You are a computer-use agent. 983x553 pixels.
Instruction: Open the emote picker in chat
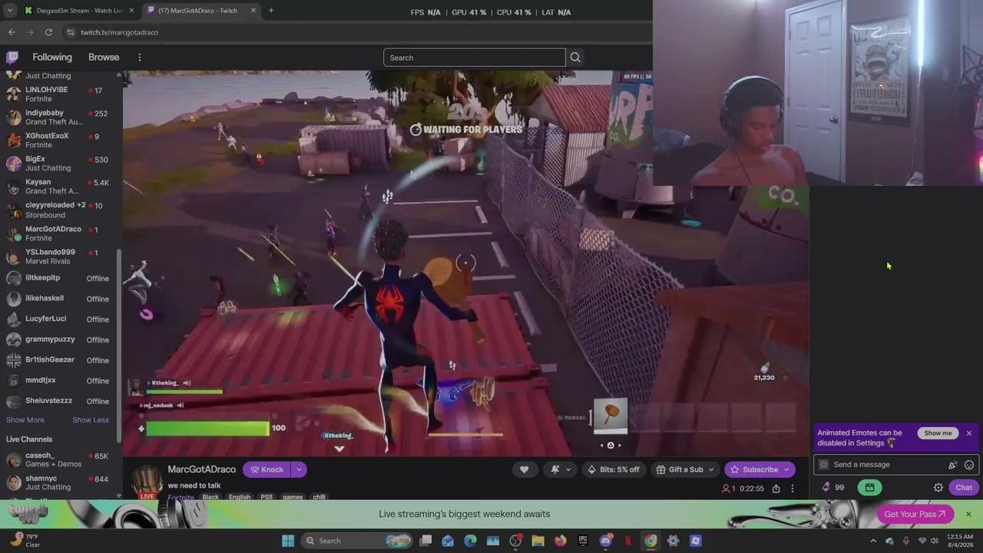pyautogui.click(x=969, y=465)
